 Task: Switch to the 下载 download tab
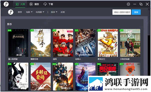coord(48,4)
